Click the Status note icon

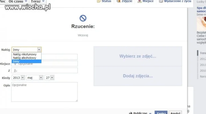[99, 1]
